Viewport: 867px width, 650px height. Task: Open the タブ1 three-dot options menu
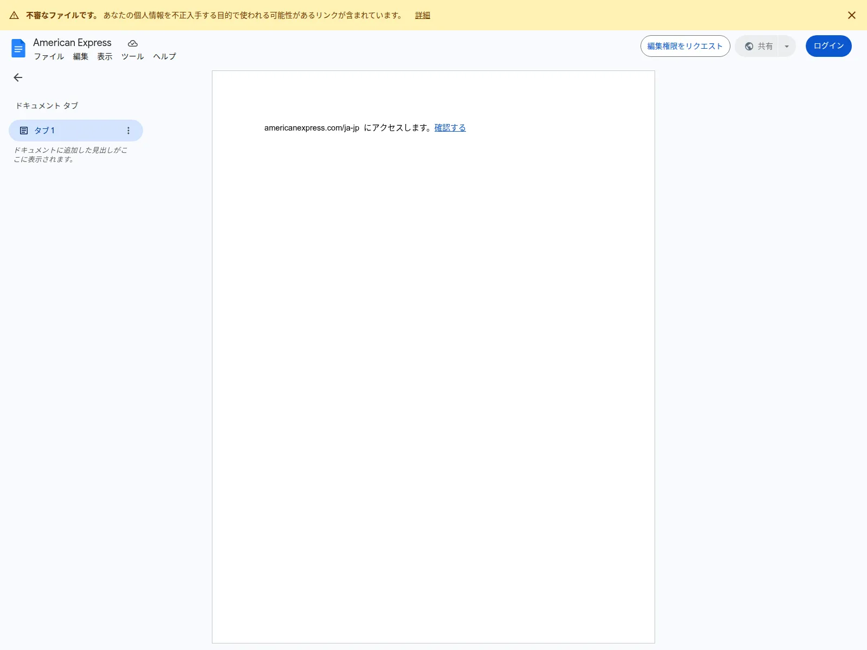128,130
